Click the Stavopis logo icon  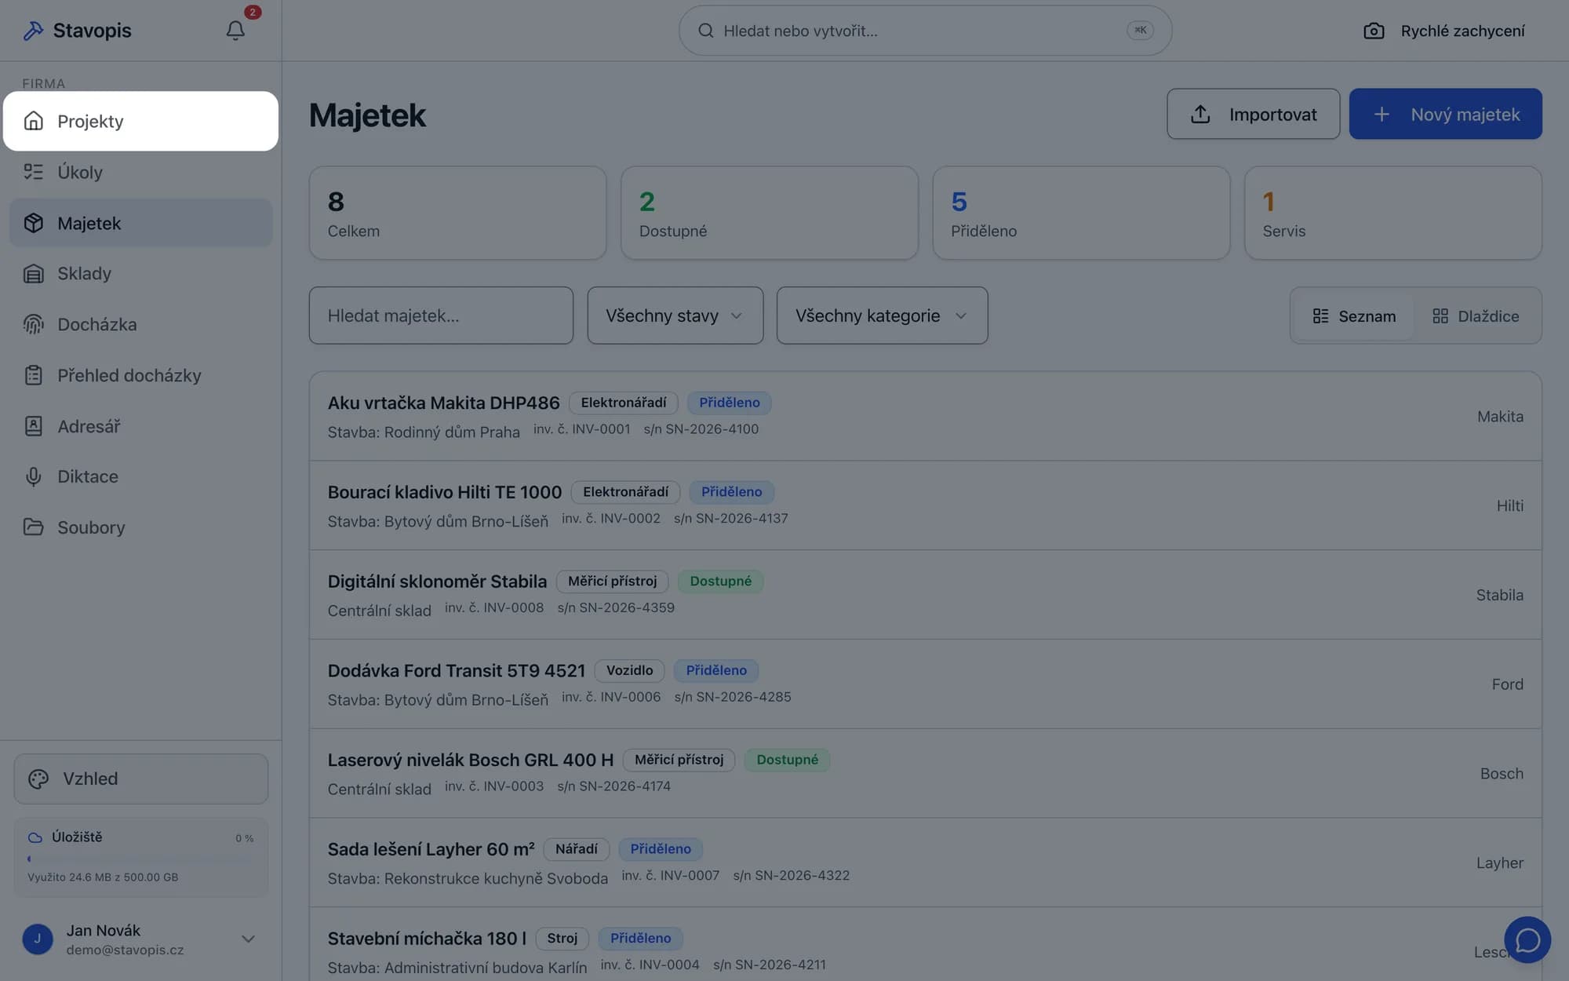pyautogui.click(x=33, y=31)
